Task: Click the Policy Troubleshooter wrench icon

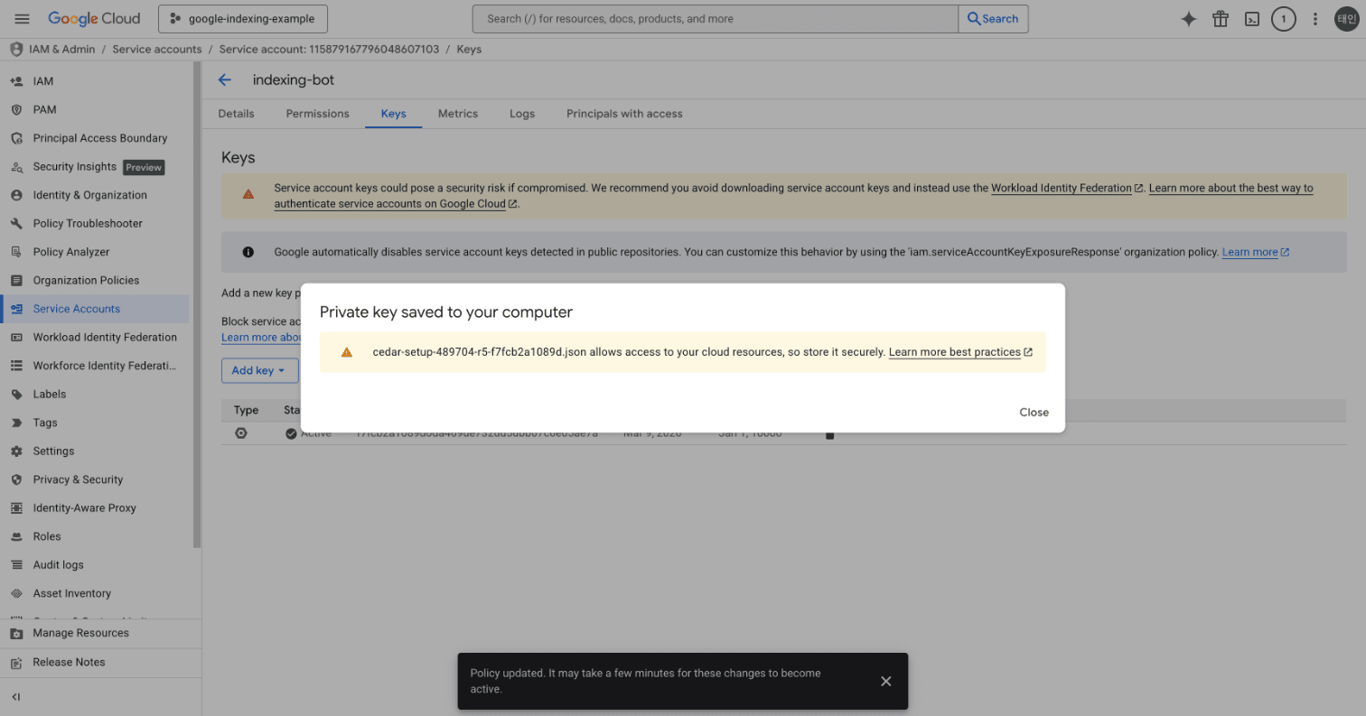Action: pyautogui.click(x=16, y=224)
